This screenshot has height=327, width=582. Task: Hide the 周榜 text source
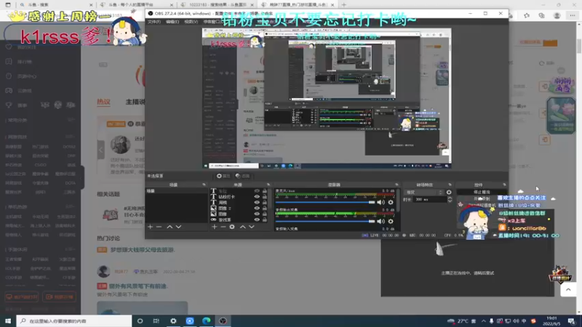point(257,203)
